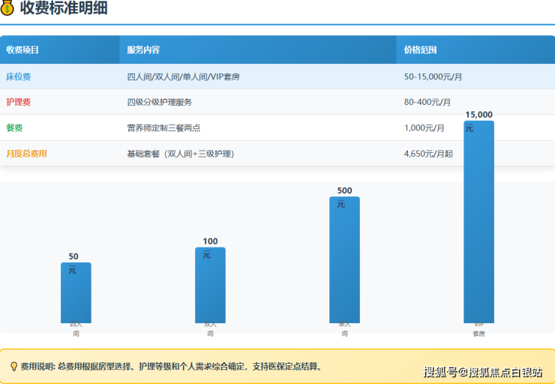
Task: Click the 搜狐号@搜狐焦点白银站 watermark
Action: click(x=482, y=371)
